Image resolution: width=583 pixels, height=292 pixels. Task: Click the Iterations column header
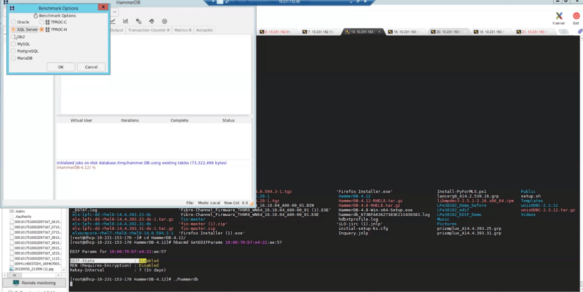130,121
